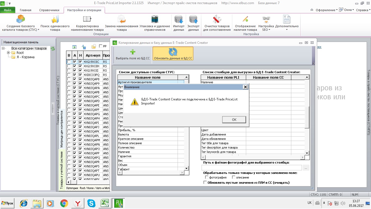Open Windows Explorer from taskbar
This screenshot has width=371, height=209.
tap(37, 203)
